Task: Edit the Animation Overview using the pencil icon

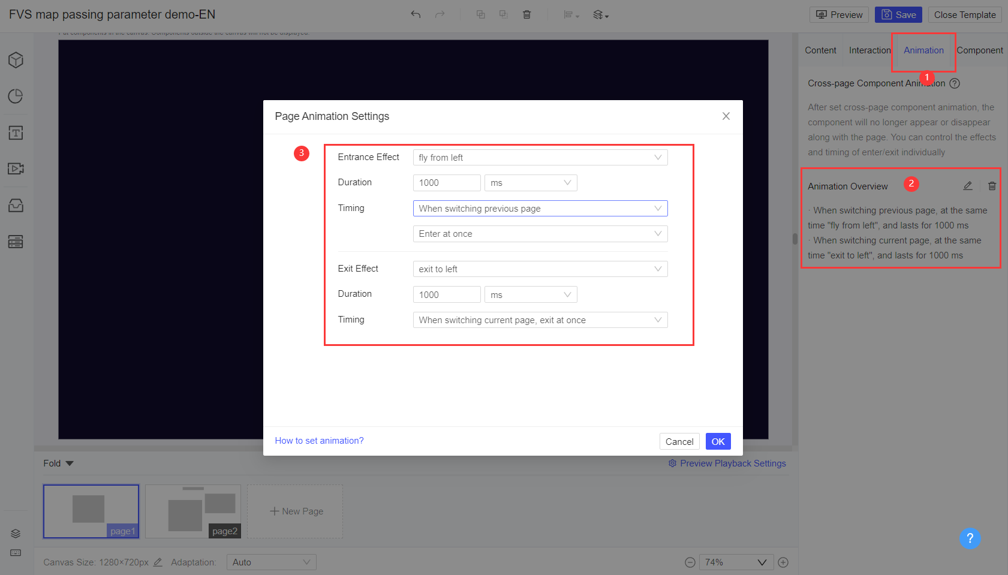Action: (x=967, y=186)
